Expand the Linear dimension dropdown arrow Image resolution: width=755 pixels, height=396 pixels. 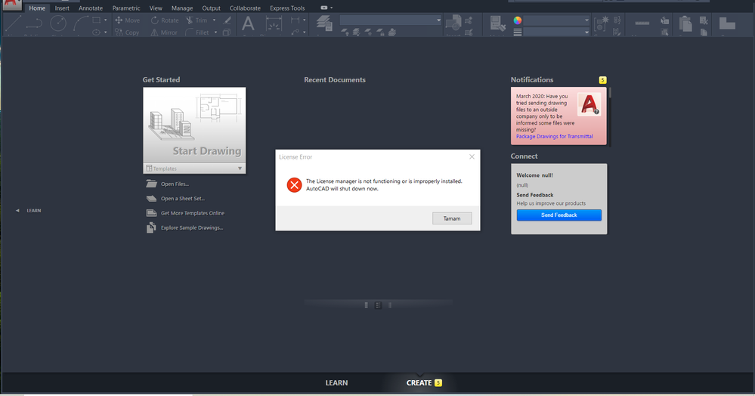(305, 20)
